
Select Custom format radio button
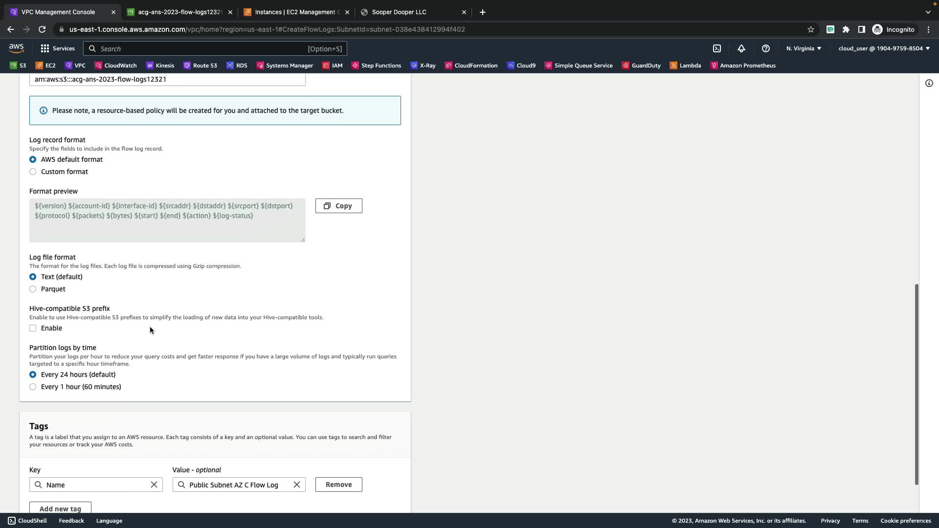pyautogui.click(x=33, y=172)
